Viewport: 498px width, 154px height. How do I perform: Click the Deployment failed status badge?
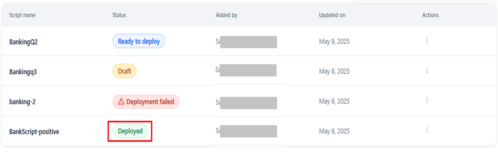tap(146, 102)
